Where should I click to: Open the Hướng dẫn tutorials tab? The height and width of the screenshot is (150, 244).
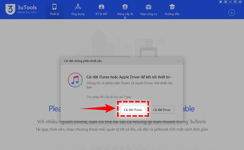[172, 10]
